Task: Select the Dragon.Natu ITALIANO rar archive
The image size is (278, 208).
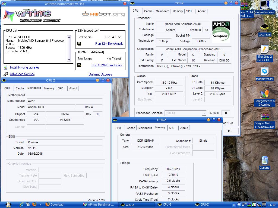Action: pyautogui.click(x=264, y=121)
